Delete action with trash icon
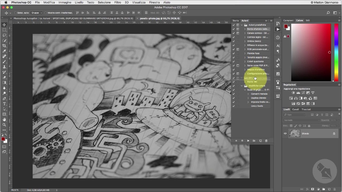The width and height of the screenshot is (342, 192). click(x=266, y=141)
